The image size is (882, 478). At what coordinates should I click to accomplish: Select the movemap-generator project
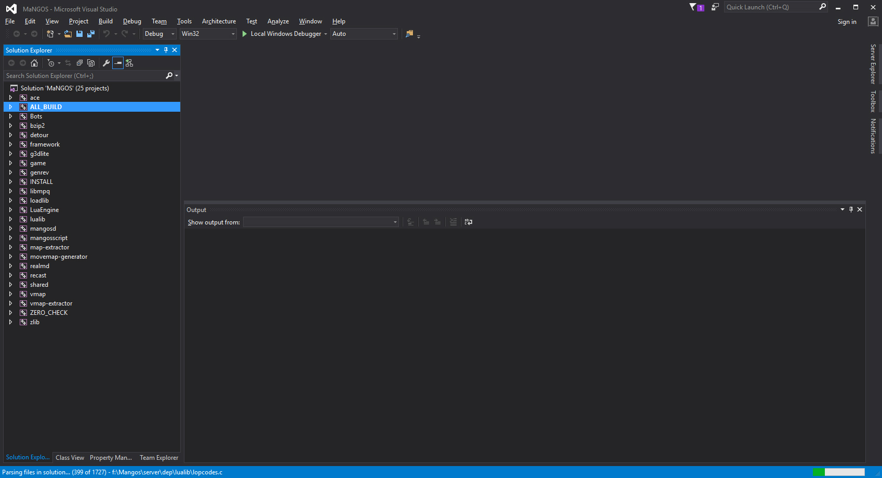tap(59, 257)
